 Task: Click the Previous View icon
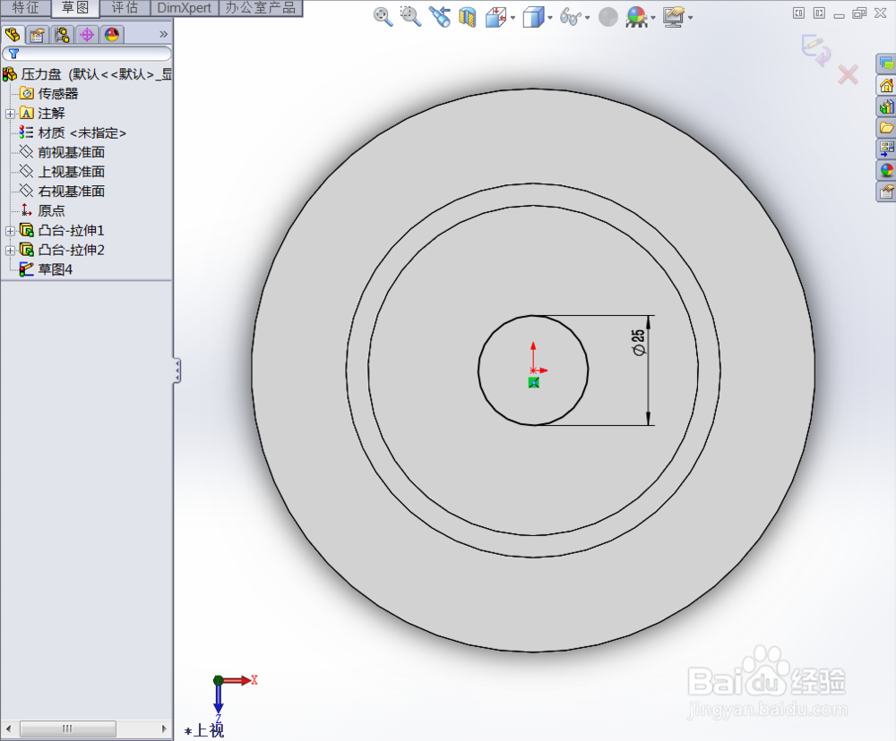(x=439, y=17)
